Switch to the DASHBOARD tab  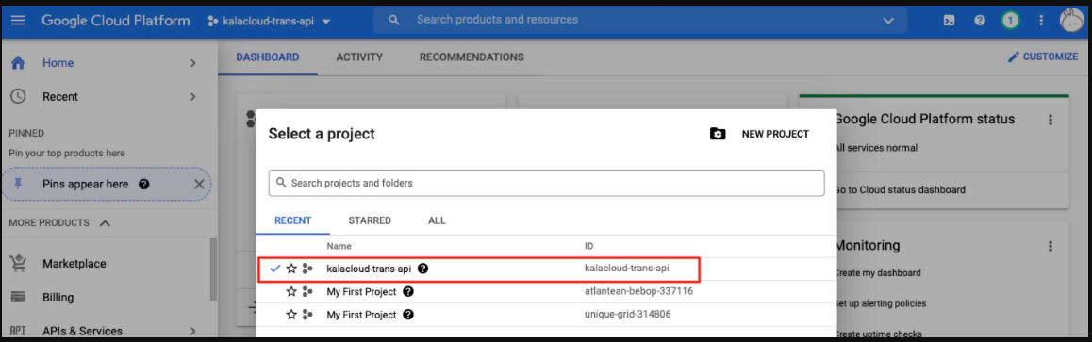pos(268,57)
